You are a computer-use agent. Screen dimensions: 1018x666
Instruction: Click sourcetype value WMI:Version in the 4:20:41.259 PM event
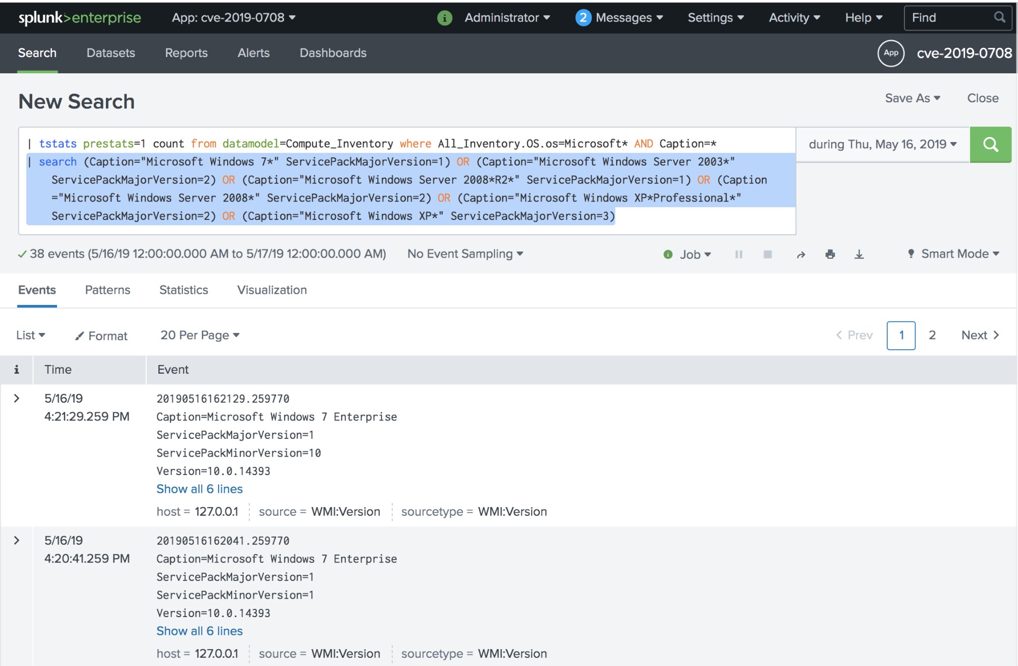512,654
